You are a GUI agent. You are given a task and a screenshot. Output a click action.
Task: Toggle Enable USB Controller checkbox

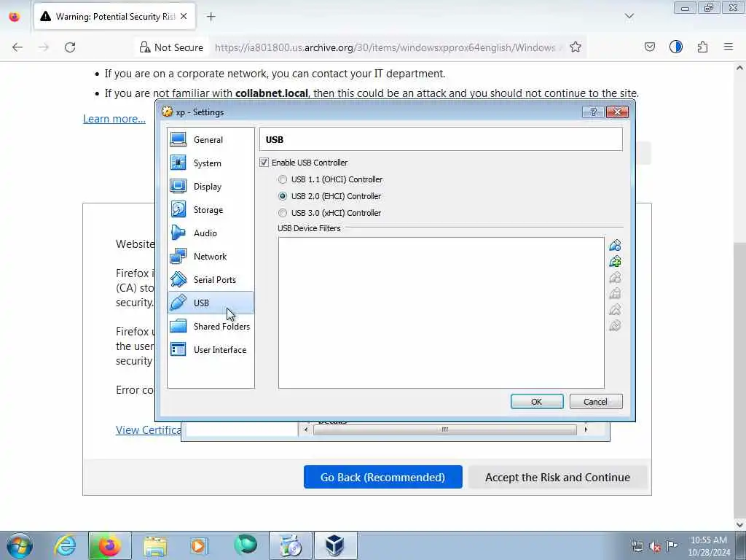[x=264, y=163]
